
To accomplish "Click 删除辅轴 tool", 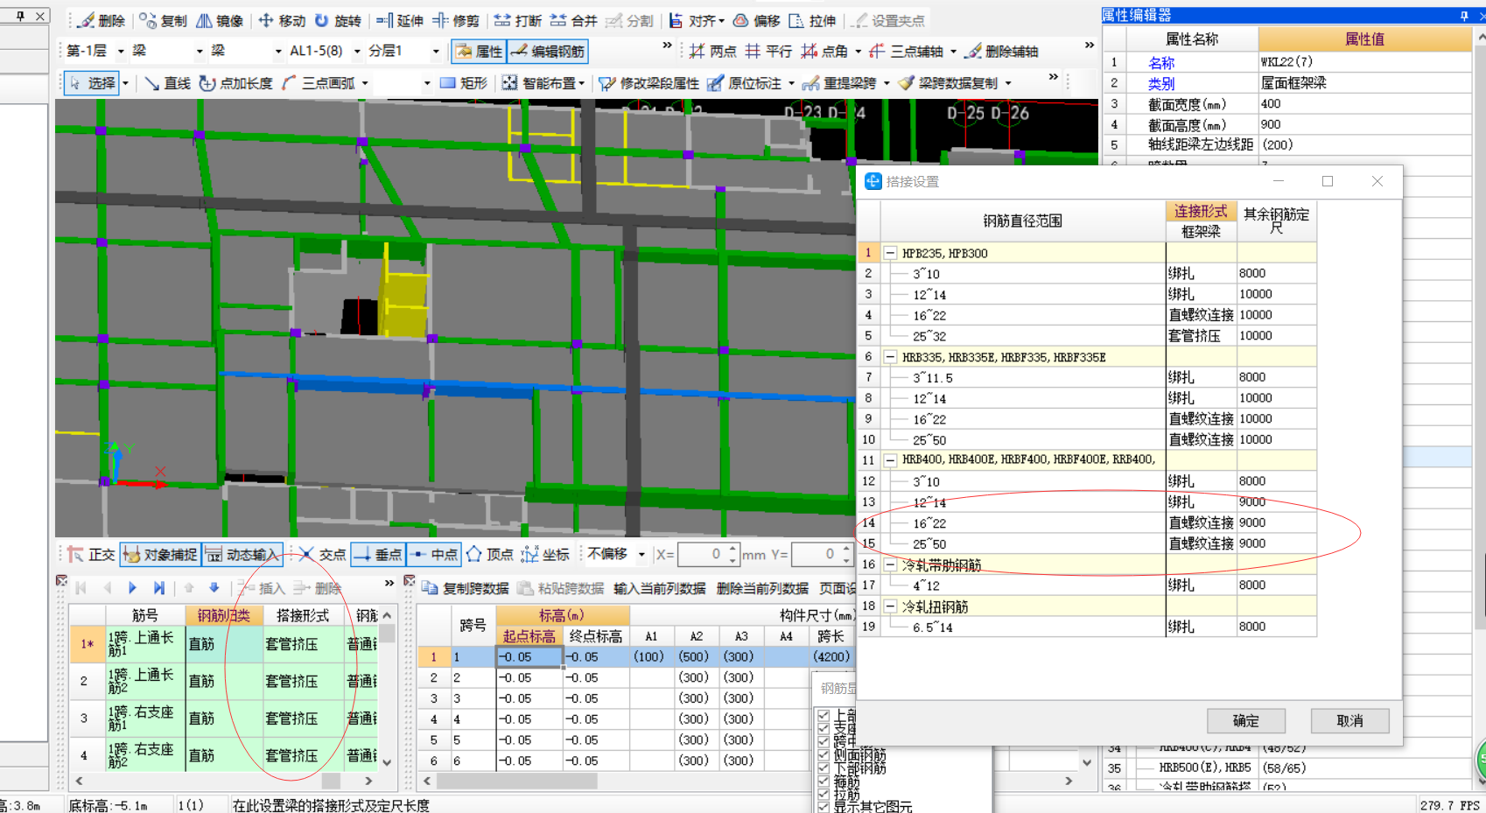I will coord(1002,52).
